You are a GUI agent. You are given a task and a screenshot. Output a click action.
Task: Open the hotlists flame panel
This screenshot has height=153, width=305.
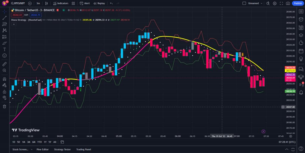[x=301, y=43]
